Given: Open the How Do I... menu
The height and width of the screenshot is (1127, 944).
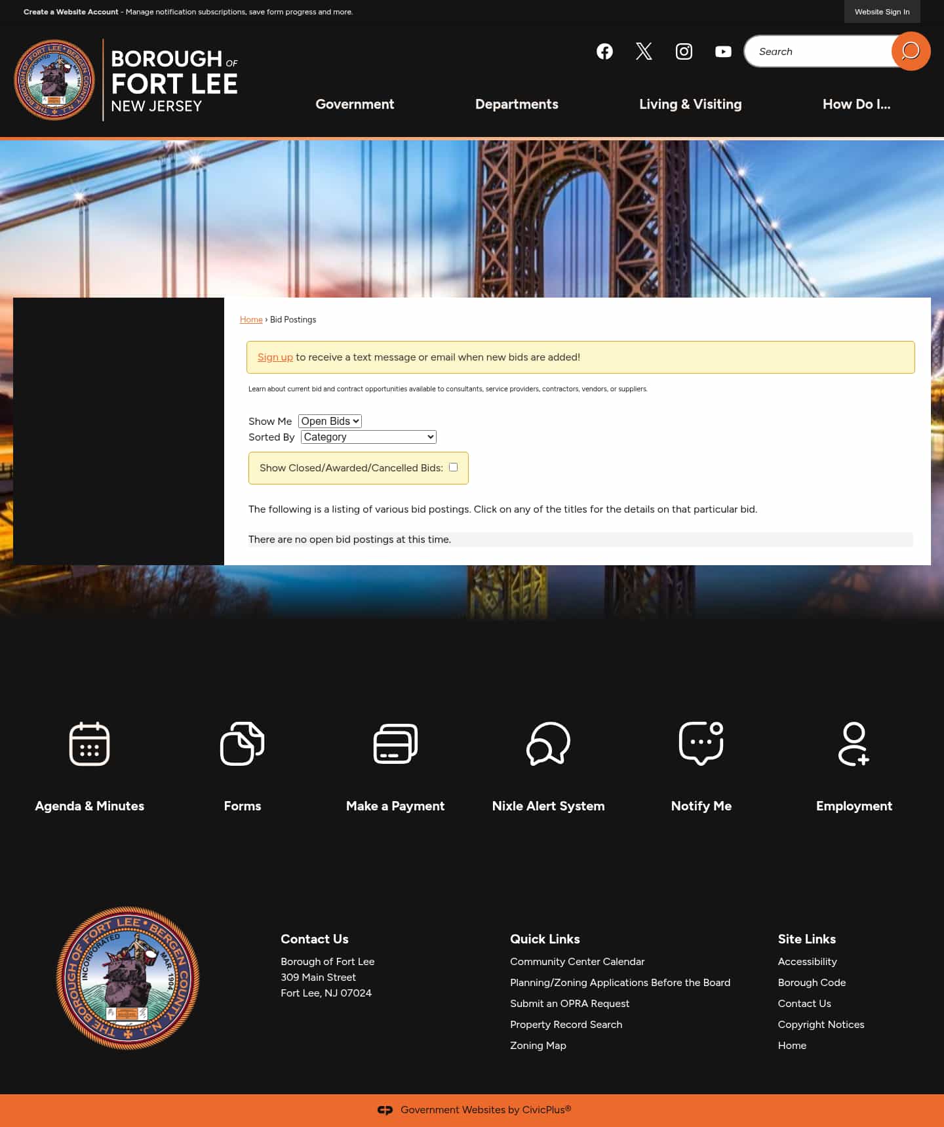Looking at the screenshot, I should pyautogui.click(x=856, y=104).
